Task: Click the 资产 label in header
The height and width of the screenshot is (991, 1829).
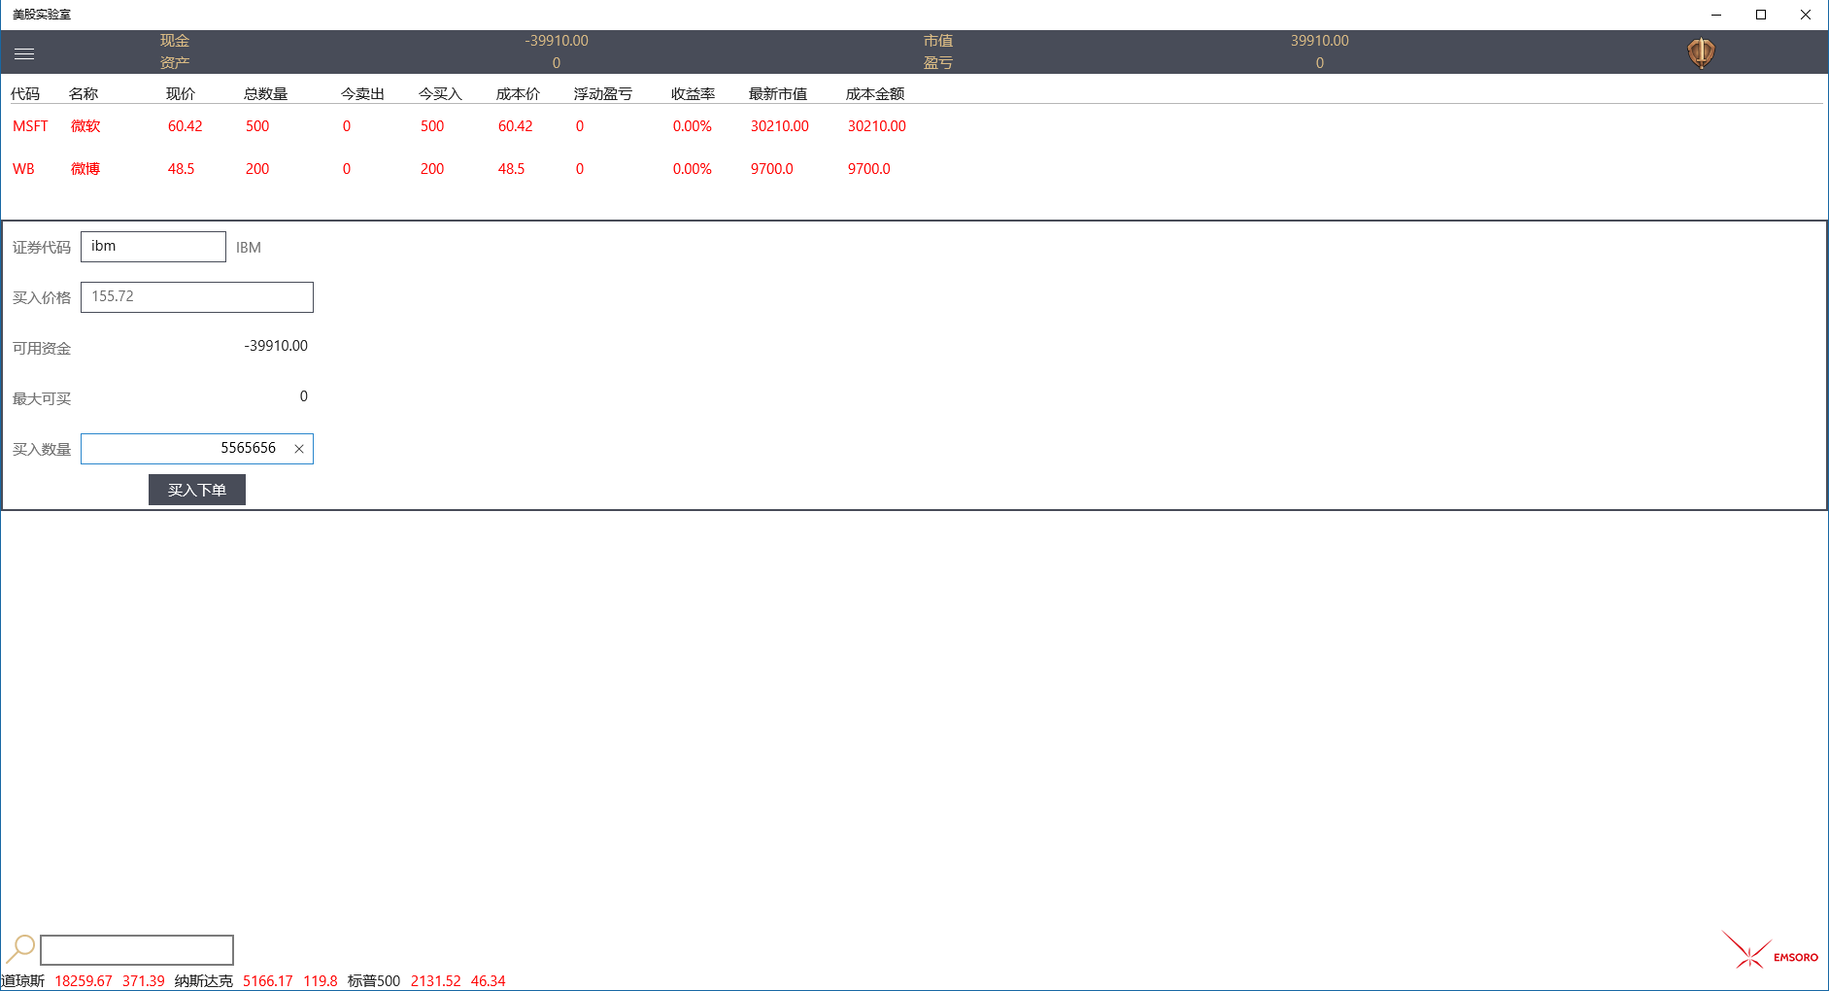Action: 175,63
